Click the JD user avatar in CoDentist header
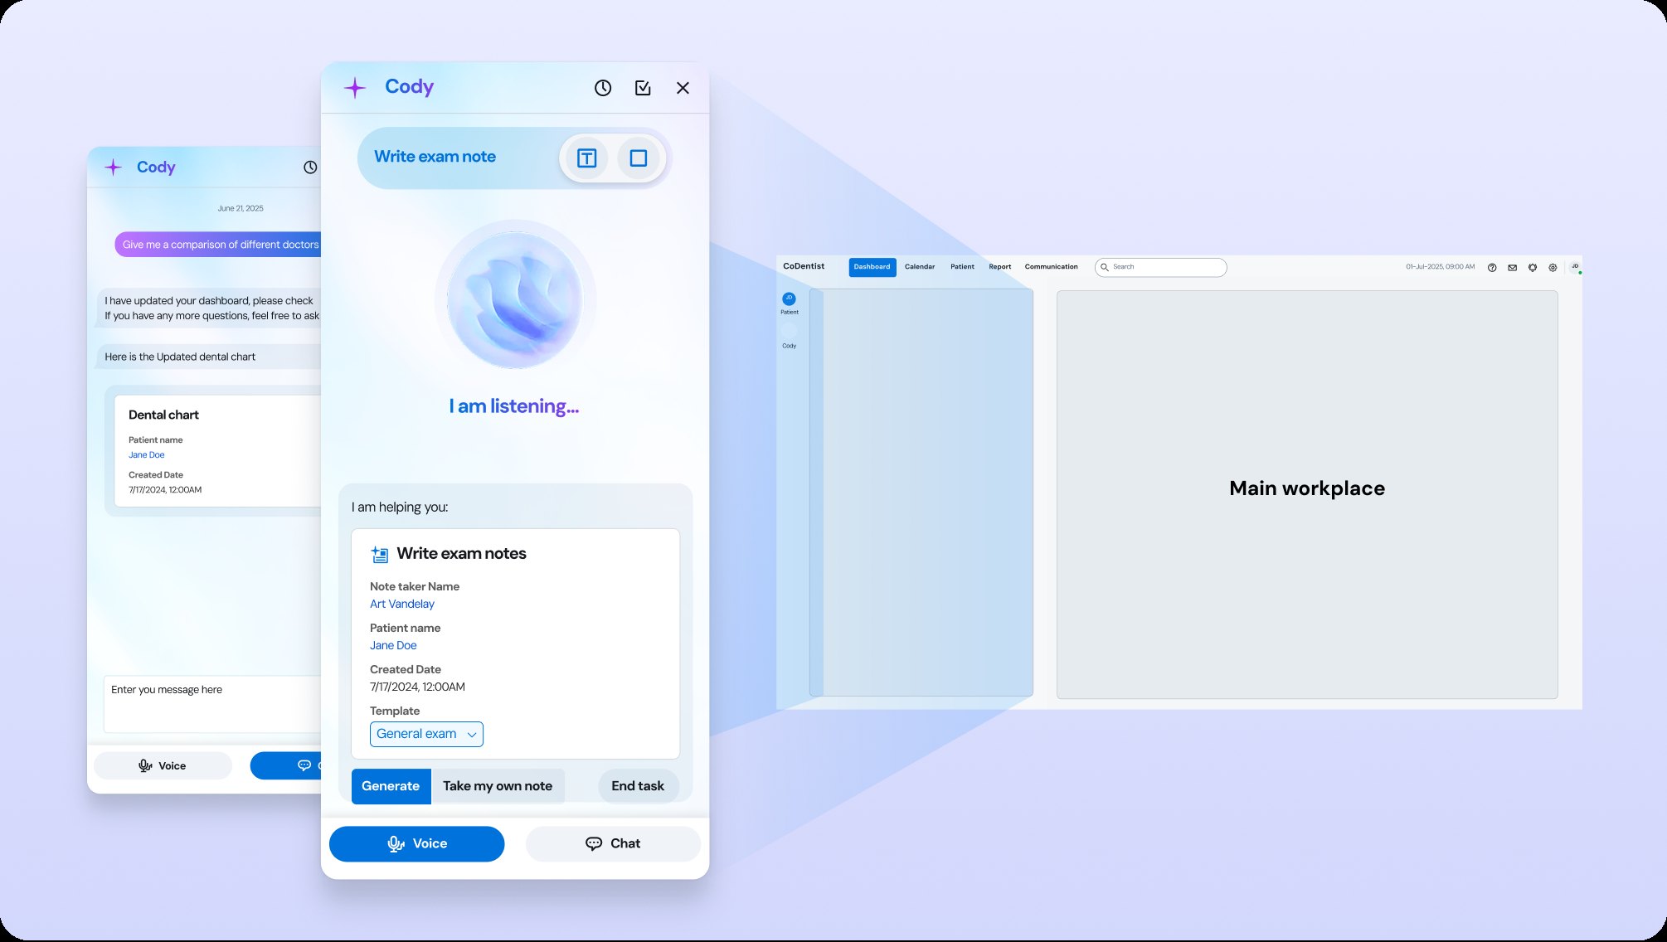1667x942 pixels. click(1575, 267)
